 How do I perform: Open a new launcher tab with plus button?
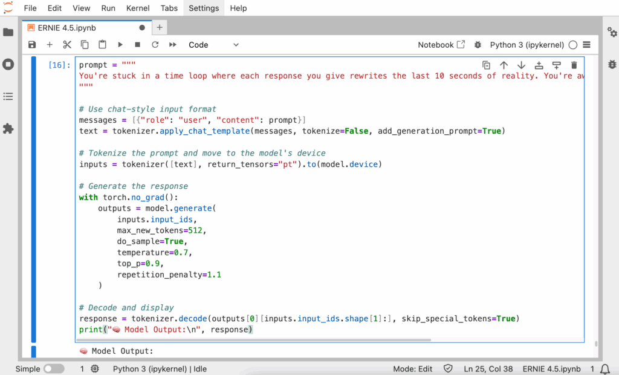[x=160, y=27]
